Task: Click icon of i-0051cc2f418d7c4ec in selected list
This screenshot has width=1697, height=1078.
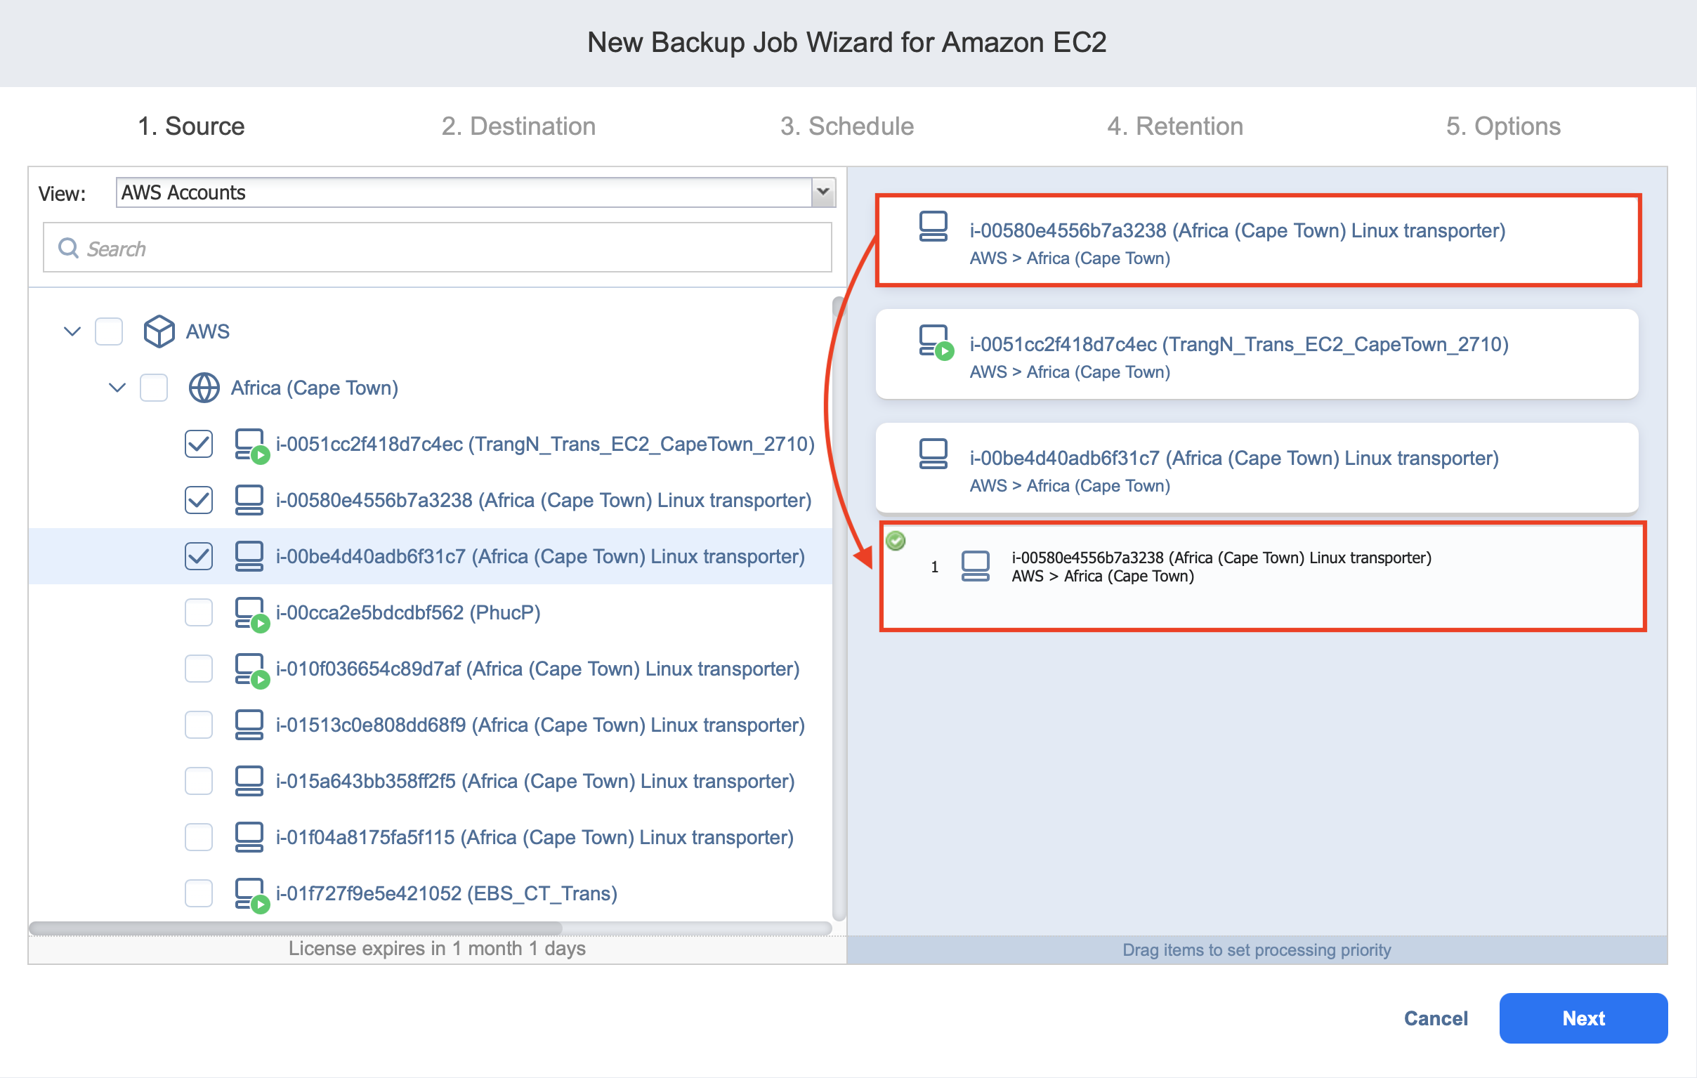Action: pyautogui.click(x=935, y=343)
